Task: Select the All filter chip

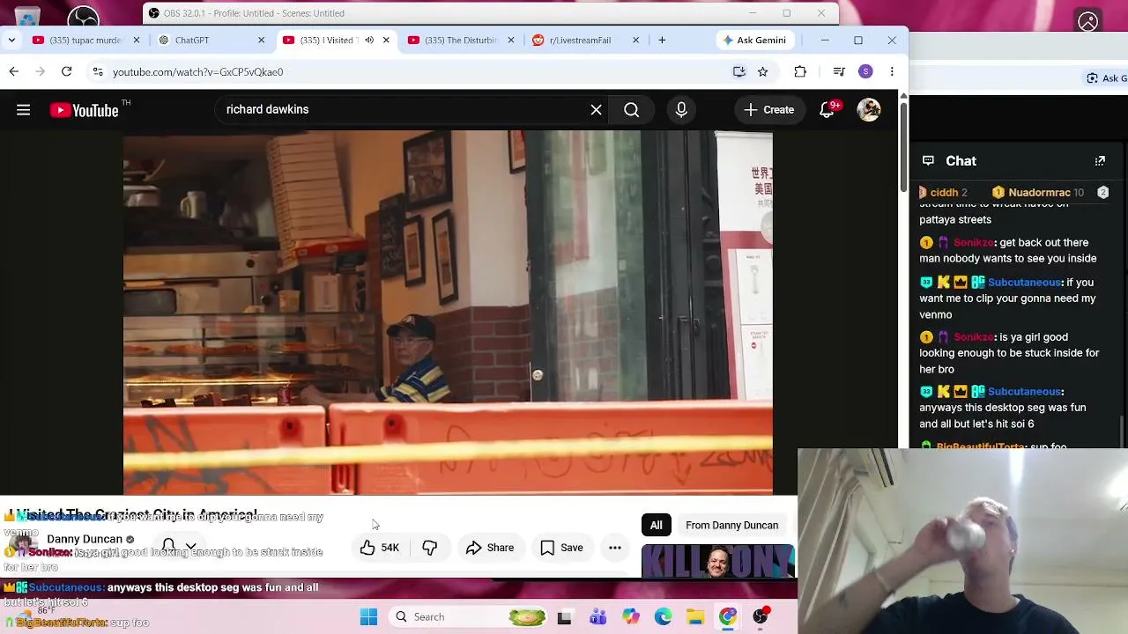Action: tap(657, 526)
